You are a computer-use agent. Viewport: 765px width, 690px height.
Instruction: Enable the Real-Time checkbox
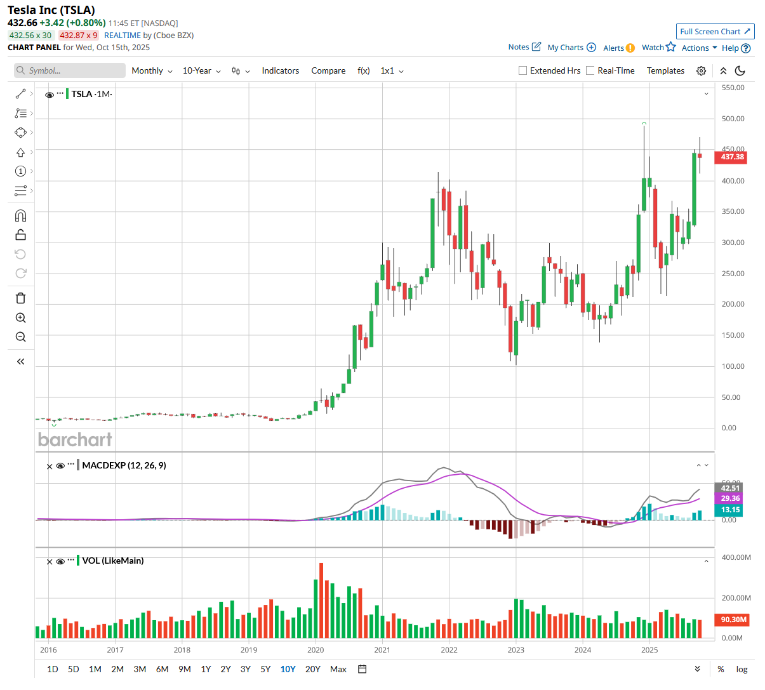590,70
